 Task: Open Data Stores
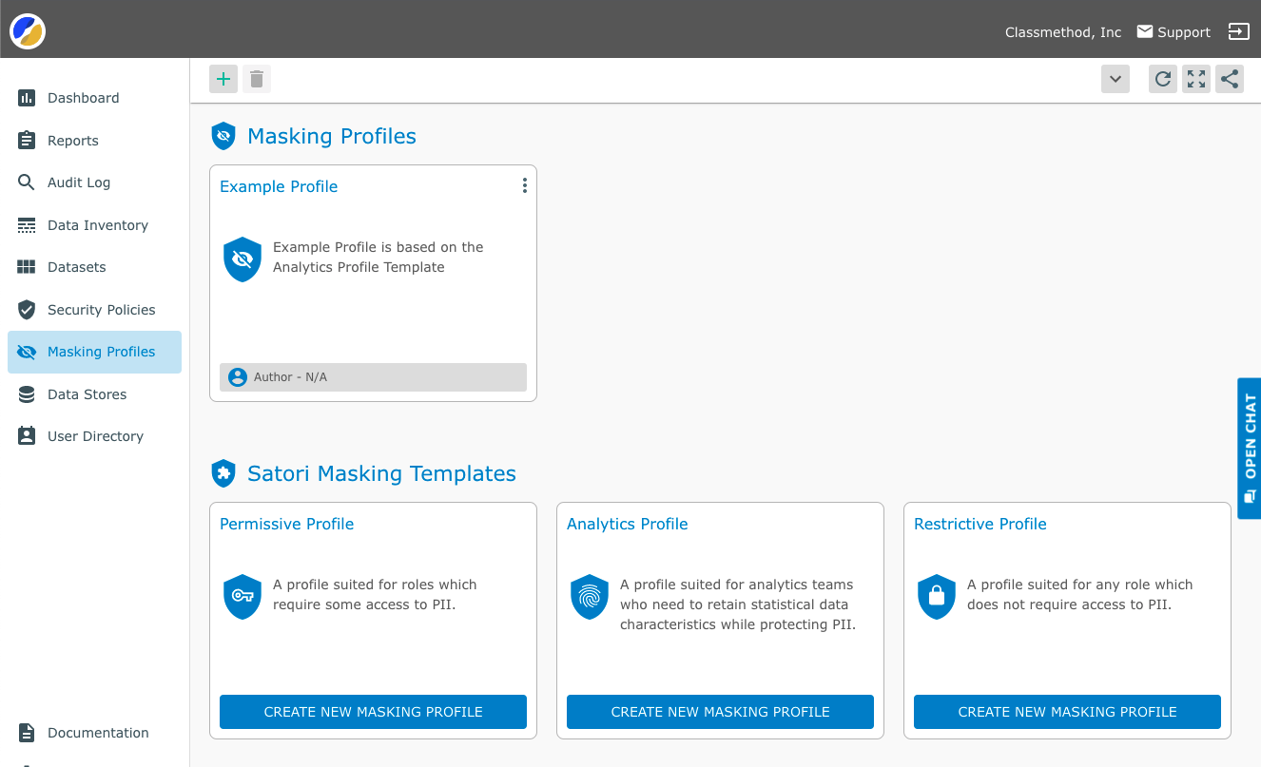(x=87, y=393)
